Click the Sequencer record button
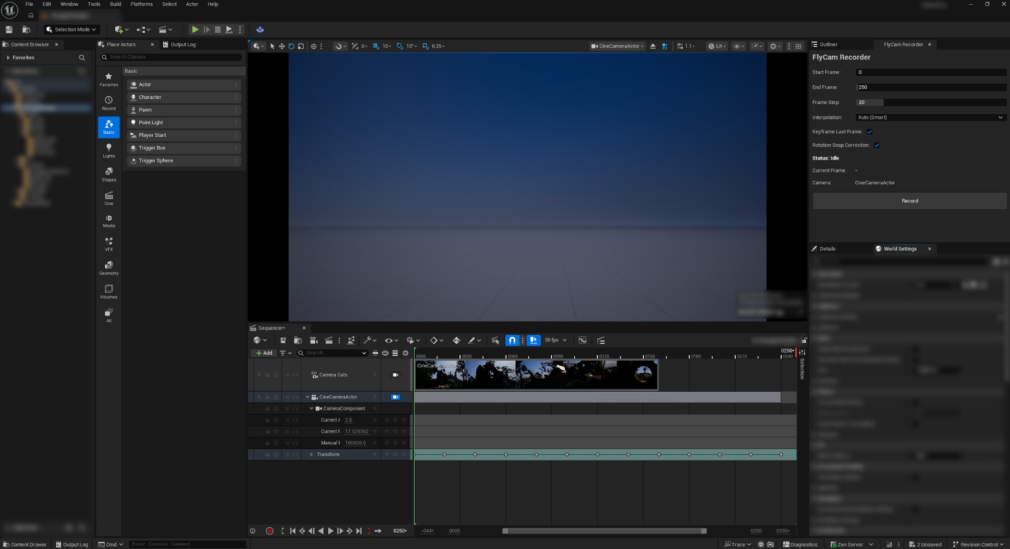The width and height of the screenshot is (1010, 549). coord(269,531)
